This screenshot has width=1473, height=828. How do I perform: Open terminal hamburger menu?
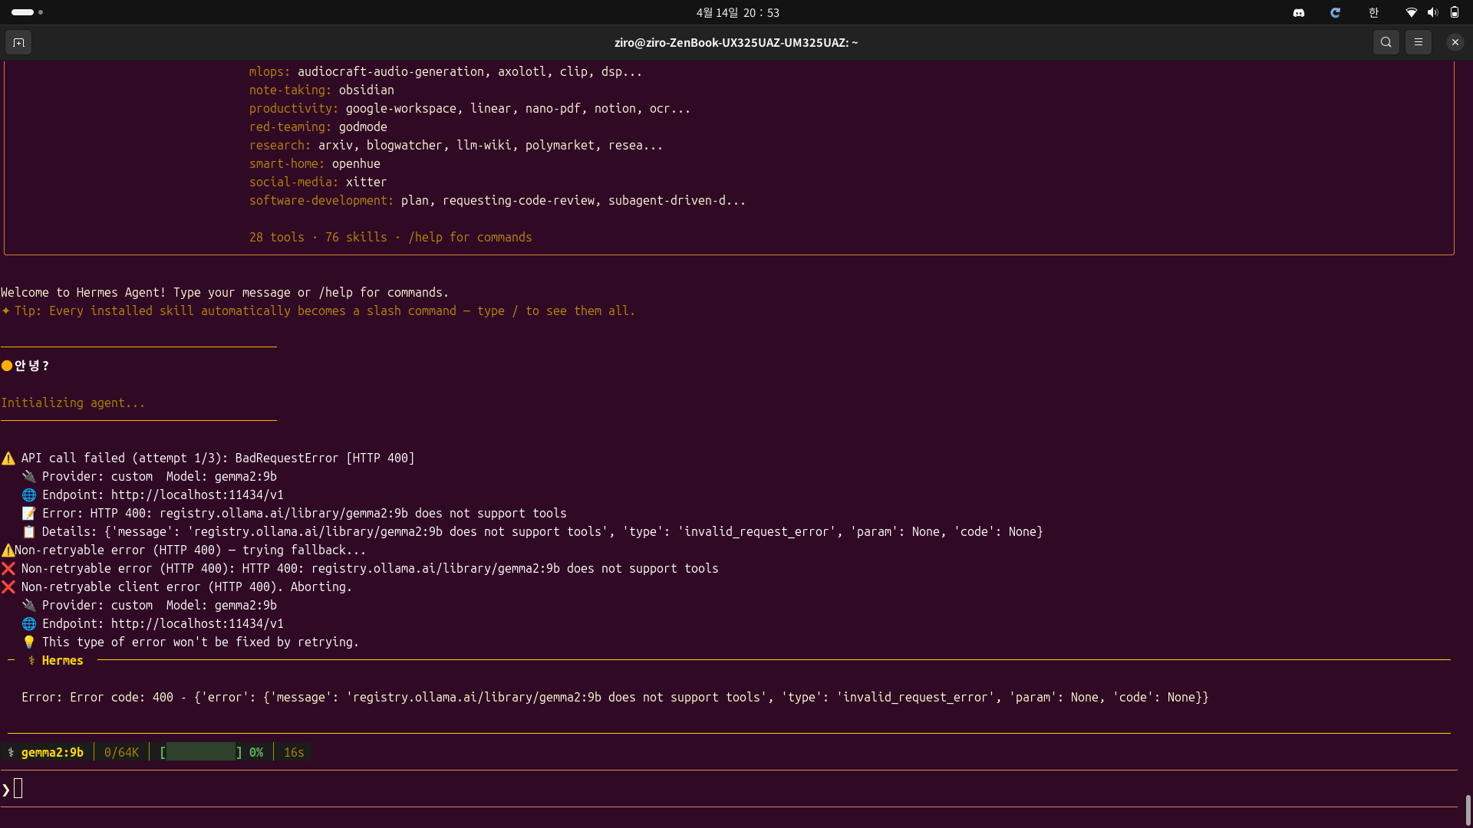(x=1418, y=42)
